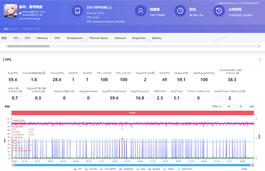Open the Honkai Star Rail app thumbnail
The height and width of the screenshot is (171, 265).
click(11, 11)
